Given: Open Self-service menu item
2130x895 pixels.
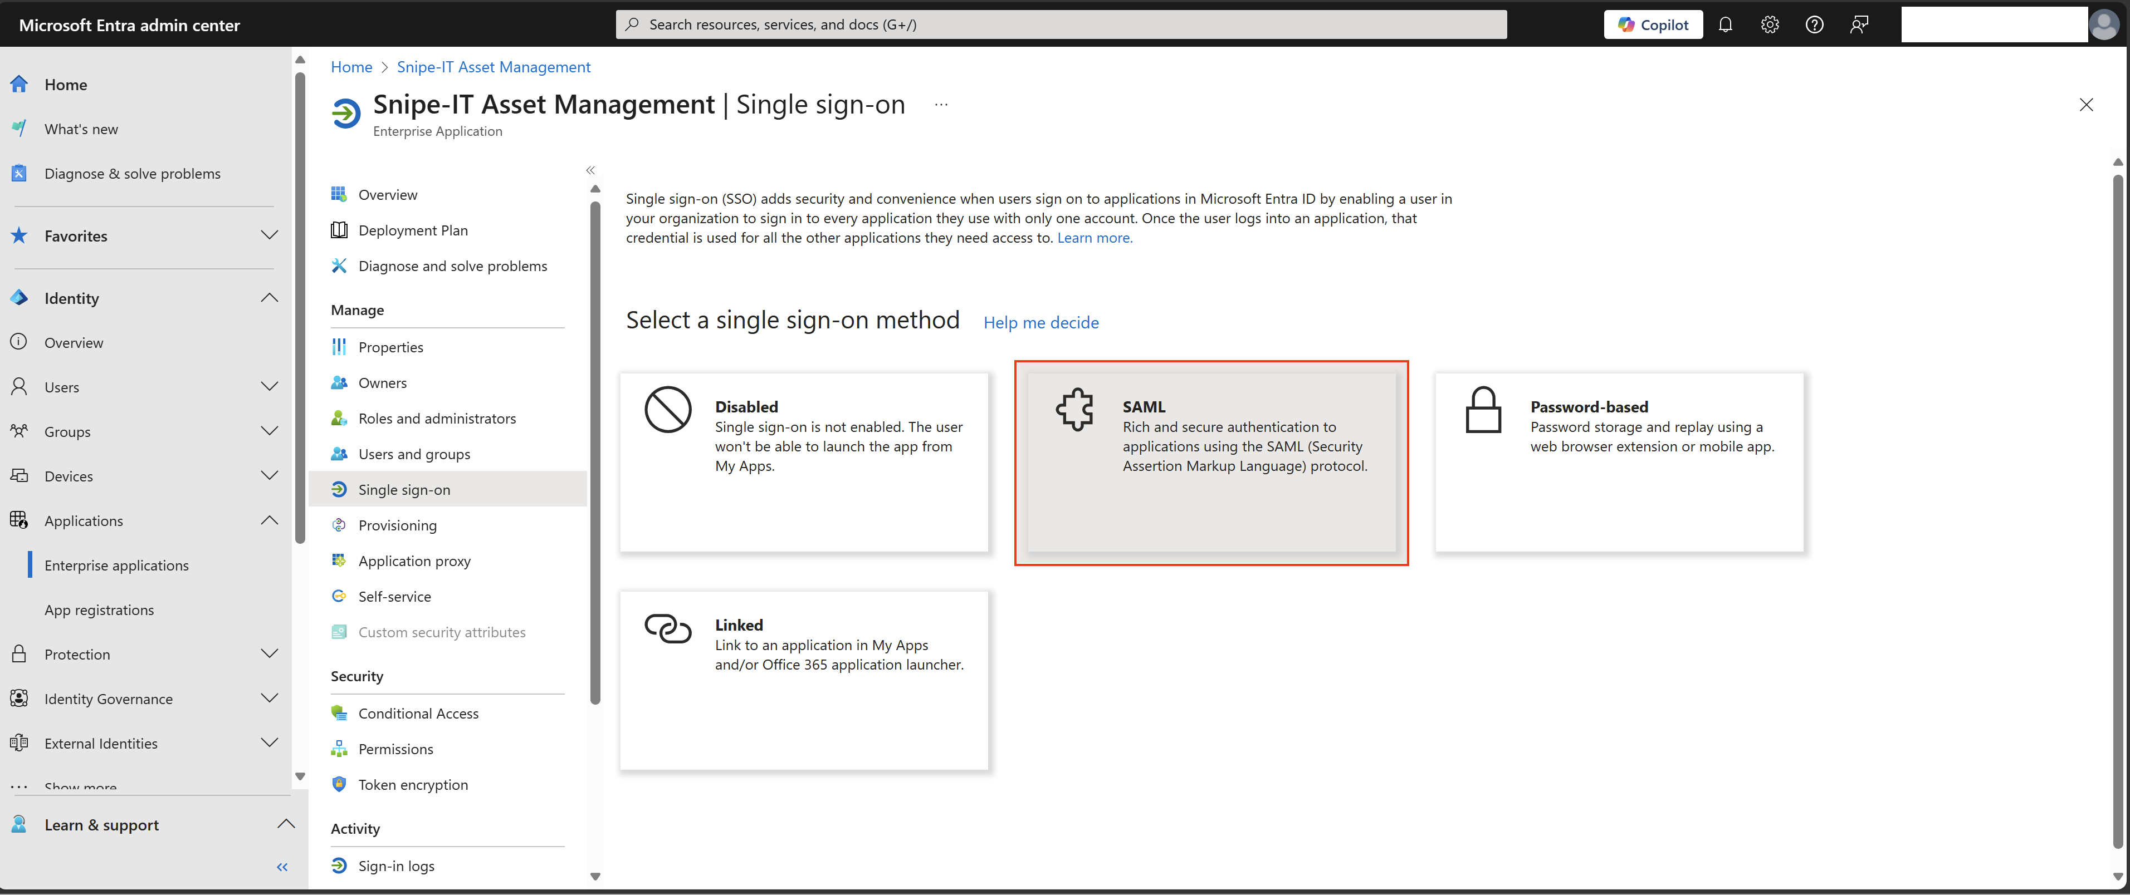Looking at the screenshot, I should click(394, 597).
